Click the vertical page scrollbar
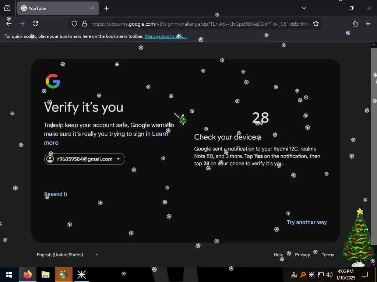The height and width of the screenshot is (282, 377). (374, 146)
